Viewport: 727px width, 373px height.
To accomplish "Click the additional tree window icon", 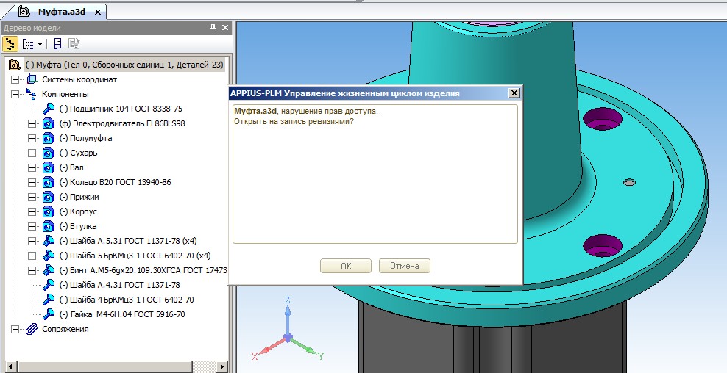I will [57, 44].
